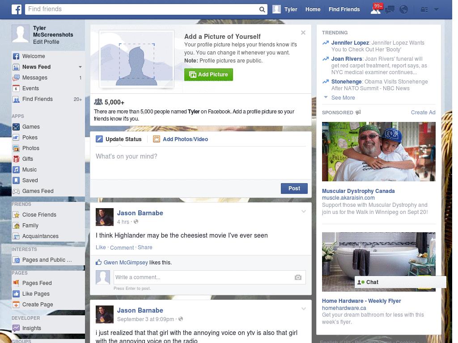This screenshot has width=458, height=343.
Task: Click camera icon in comment box
Action: pyautogui.click(x=298, y=277)
